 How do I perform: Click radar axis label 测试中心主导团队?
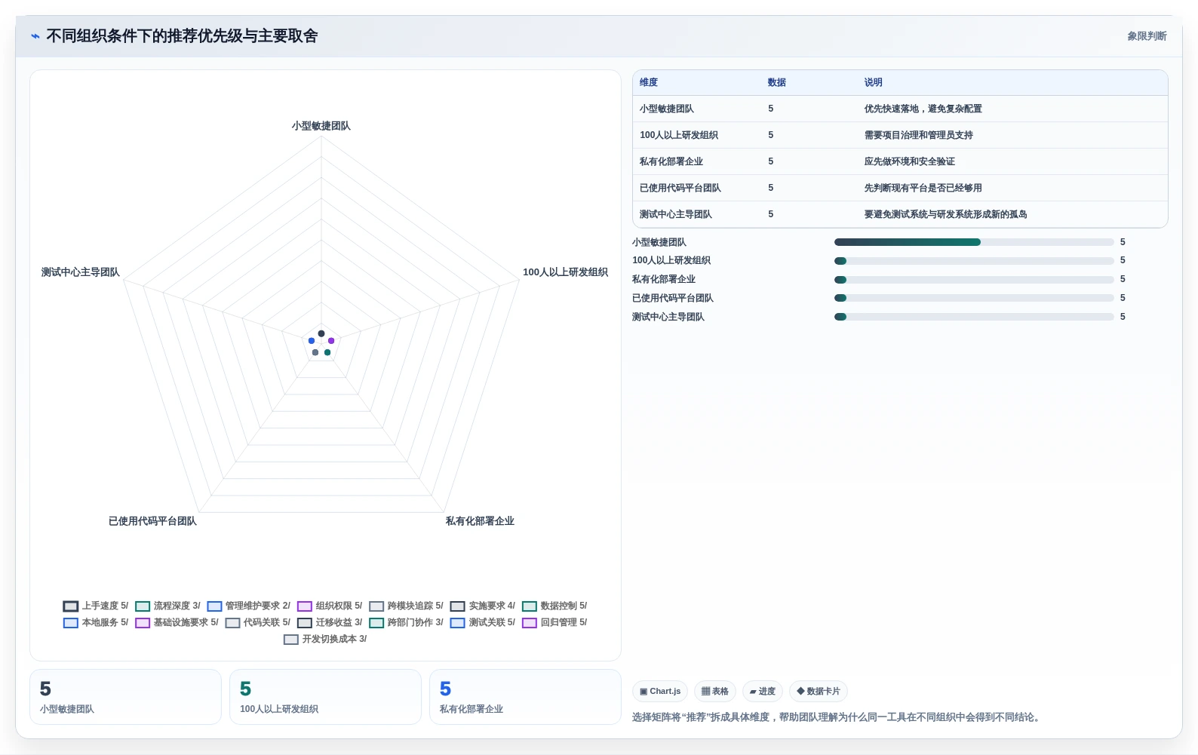[x=81, y=272]
